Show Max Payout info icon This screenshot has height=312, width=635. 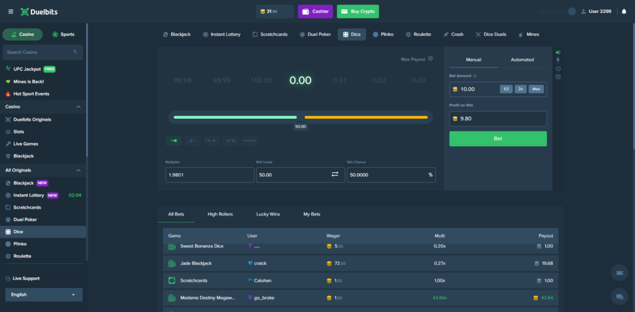pyautogui.click(x=430, y=59)
